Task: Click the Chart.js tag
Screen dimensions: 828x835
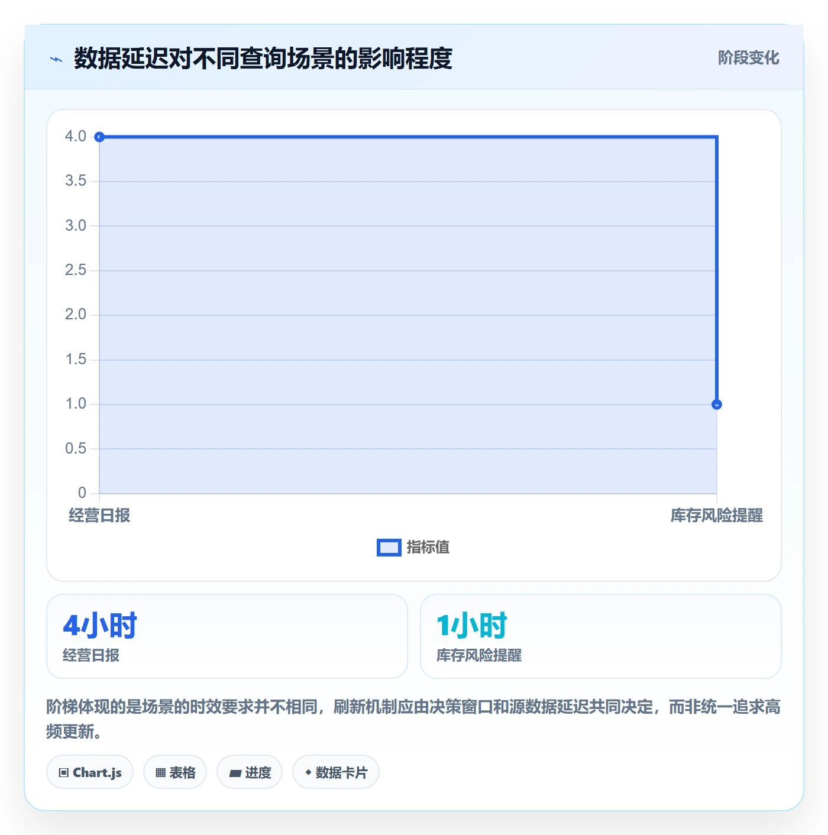Action: tap(90, 772)
